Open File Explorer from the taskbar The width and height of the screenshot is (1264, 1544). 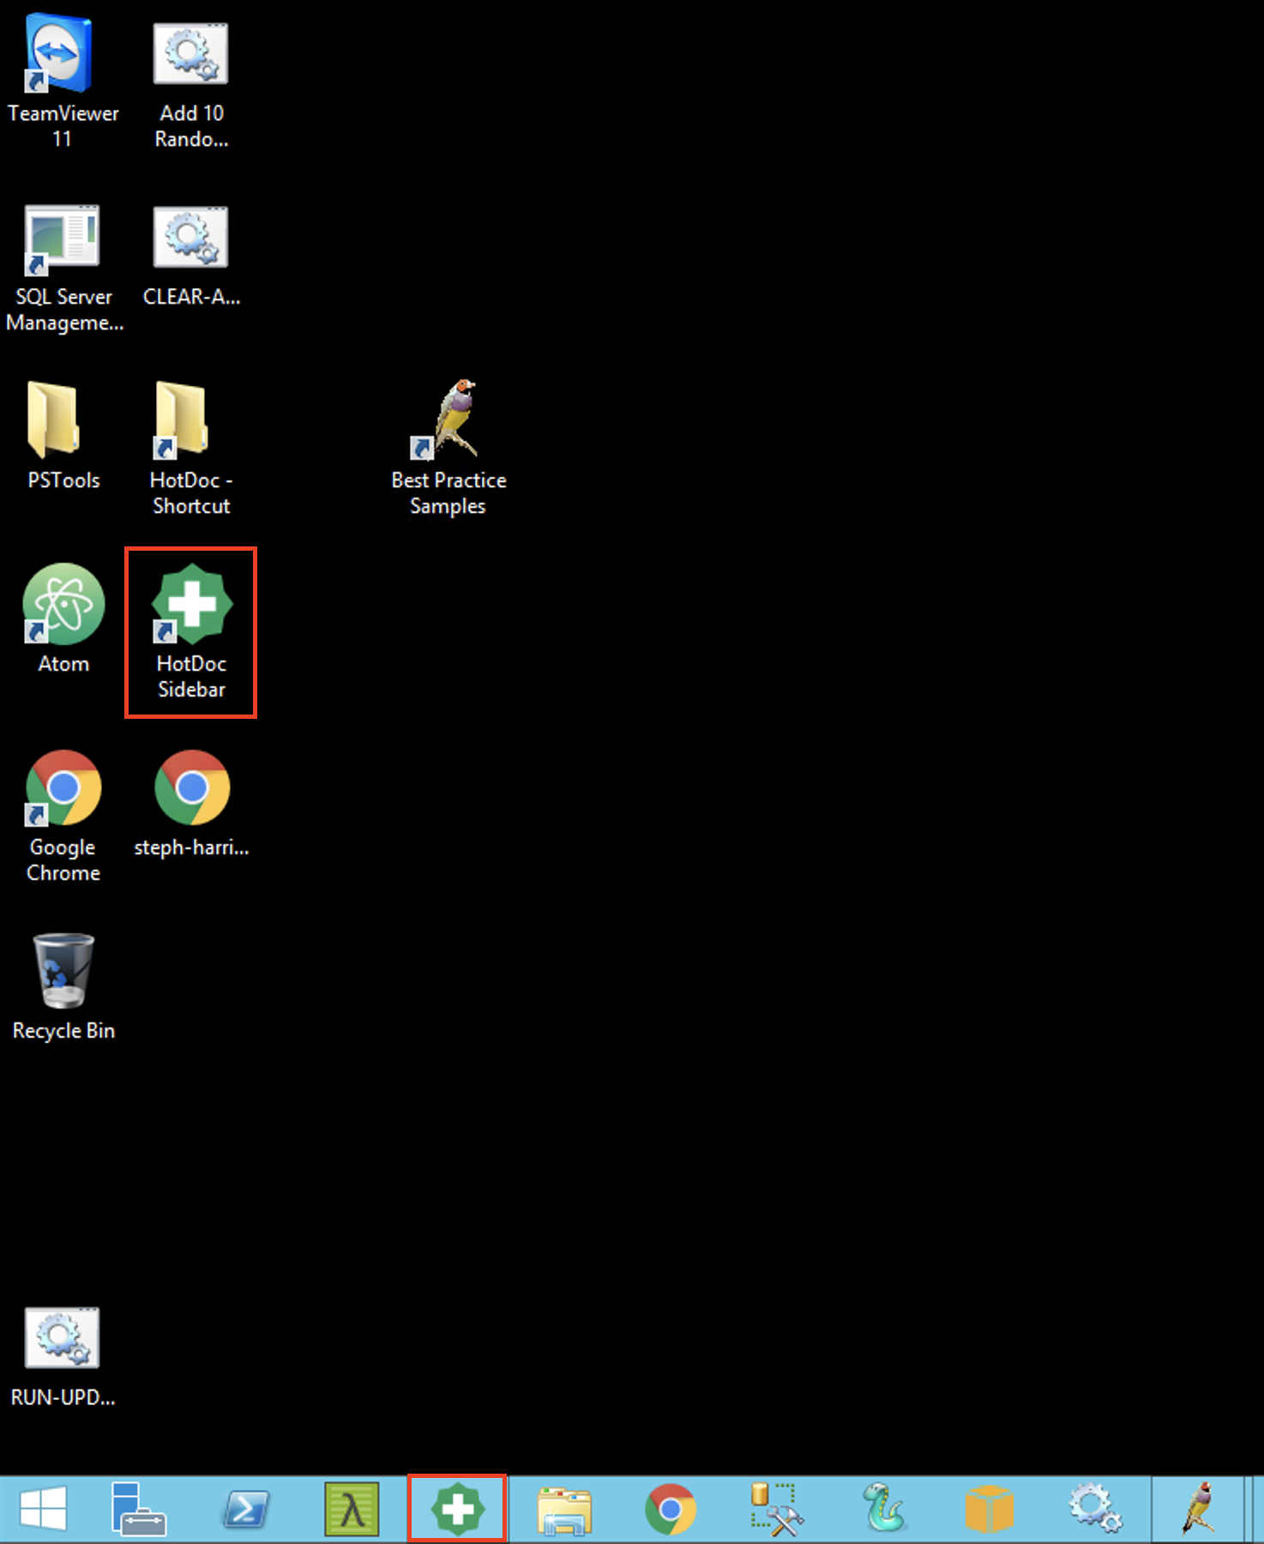564,1511
